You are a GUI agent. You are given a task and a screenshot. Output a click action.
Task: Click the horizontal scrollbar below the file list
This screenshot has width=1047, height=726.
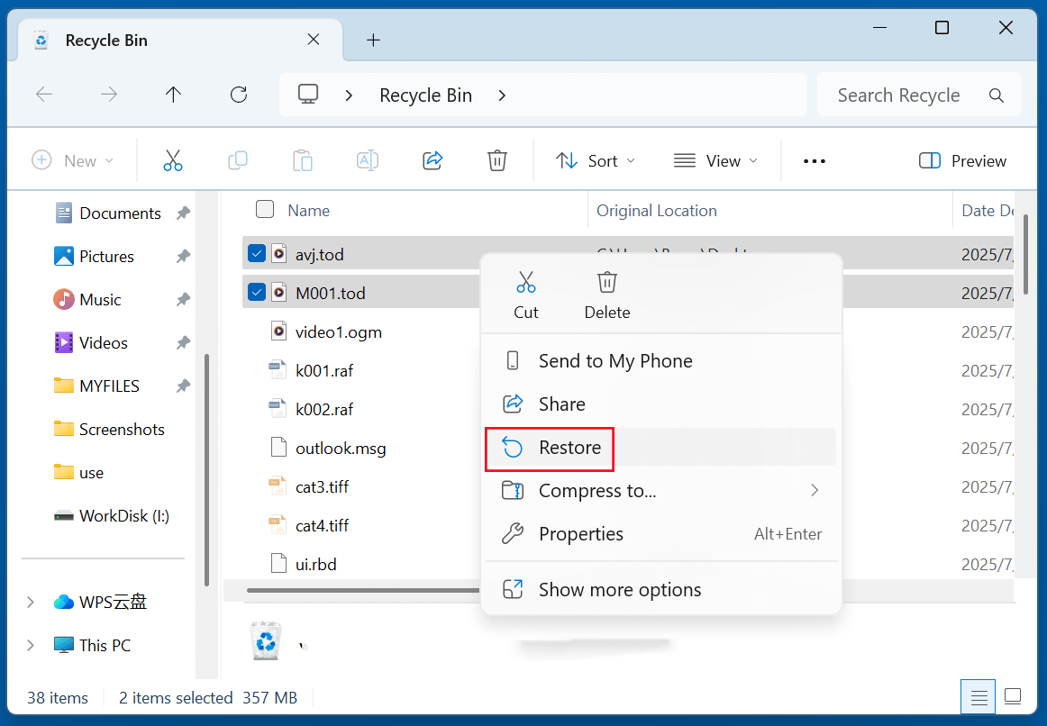[360, 590]
